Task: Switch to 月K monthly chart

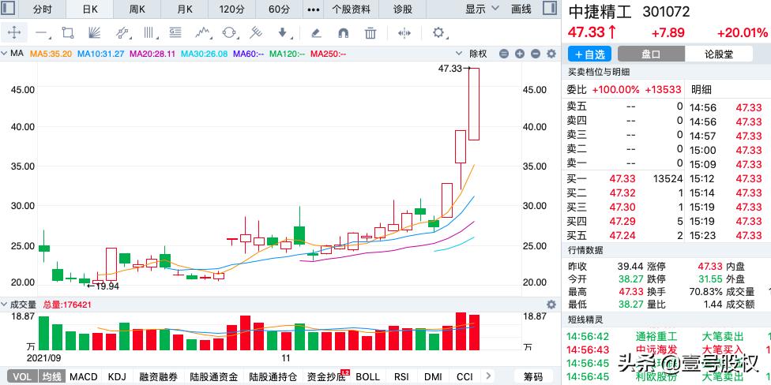Action: [185, 9]
